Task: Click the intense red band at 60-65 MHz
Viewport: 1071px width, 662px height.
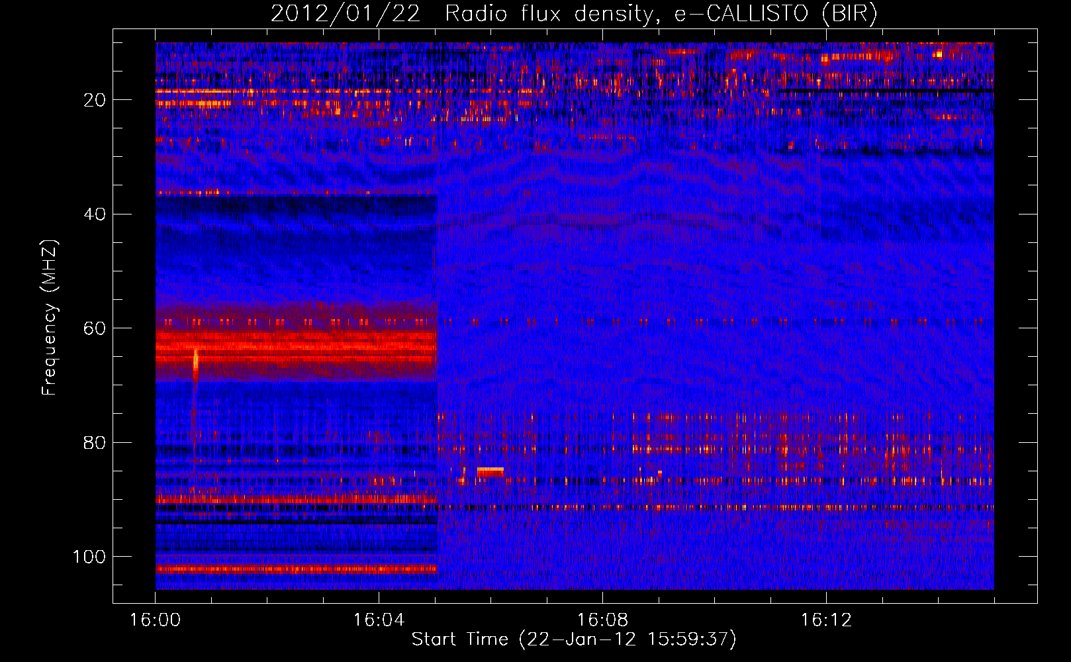Action: click(x=296, y=348)
